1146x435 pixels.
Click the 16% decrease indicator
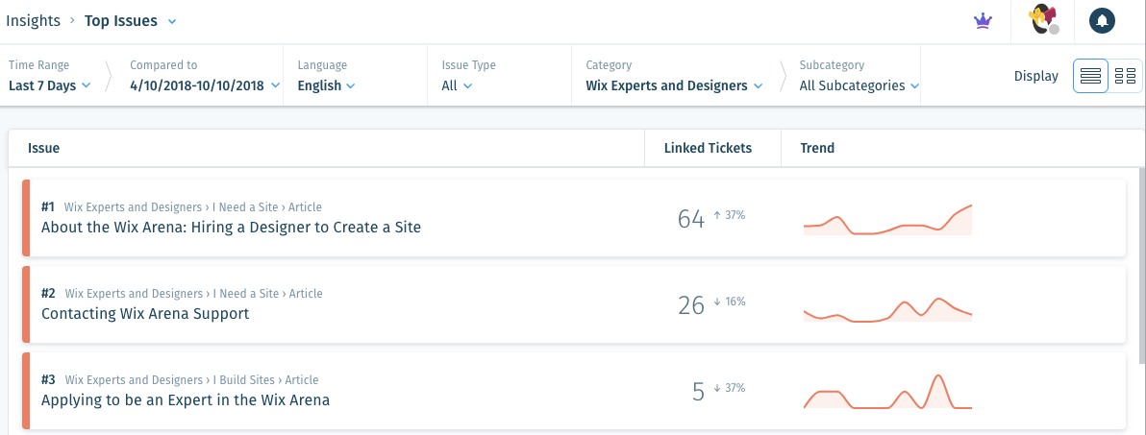730,302
